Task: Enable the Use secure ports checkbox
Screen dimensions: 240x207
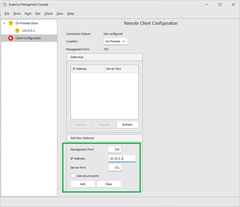Action: point(73,176)
